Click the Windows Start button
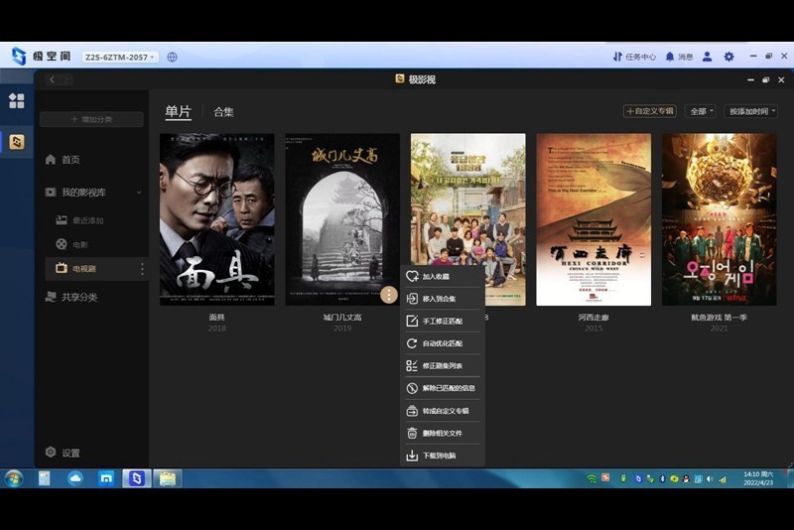The width and height of the screenshot is (794, 530). [14, 478]
